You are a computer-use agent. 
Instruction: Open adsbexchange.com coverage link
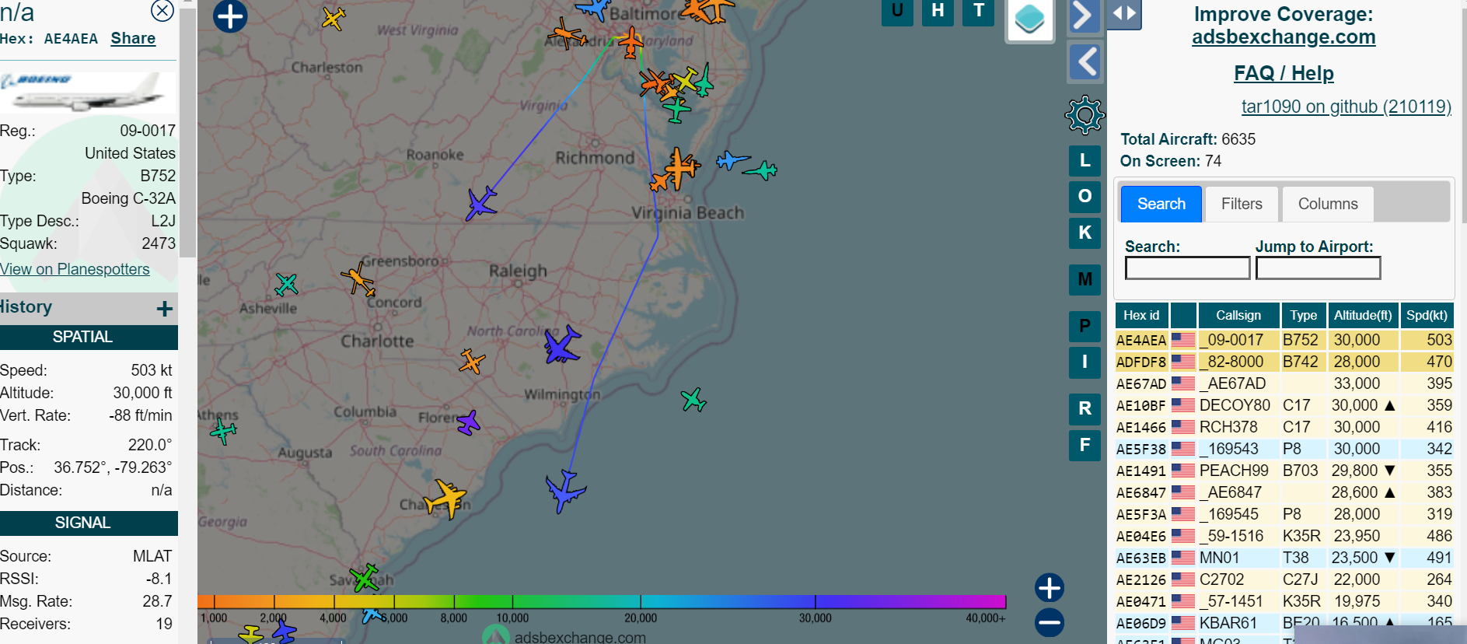pos(1284,37)
